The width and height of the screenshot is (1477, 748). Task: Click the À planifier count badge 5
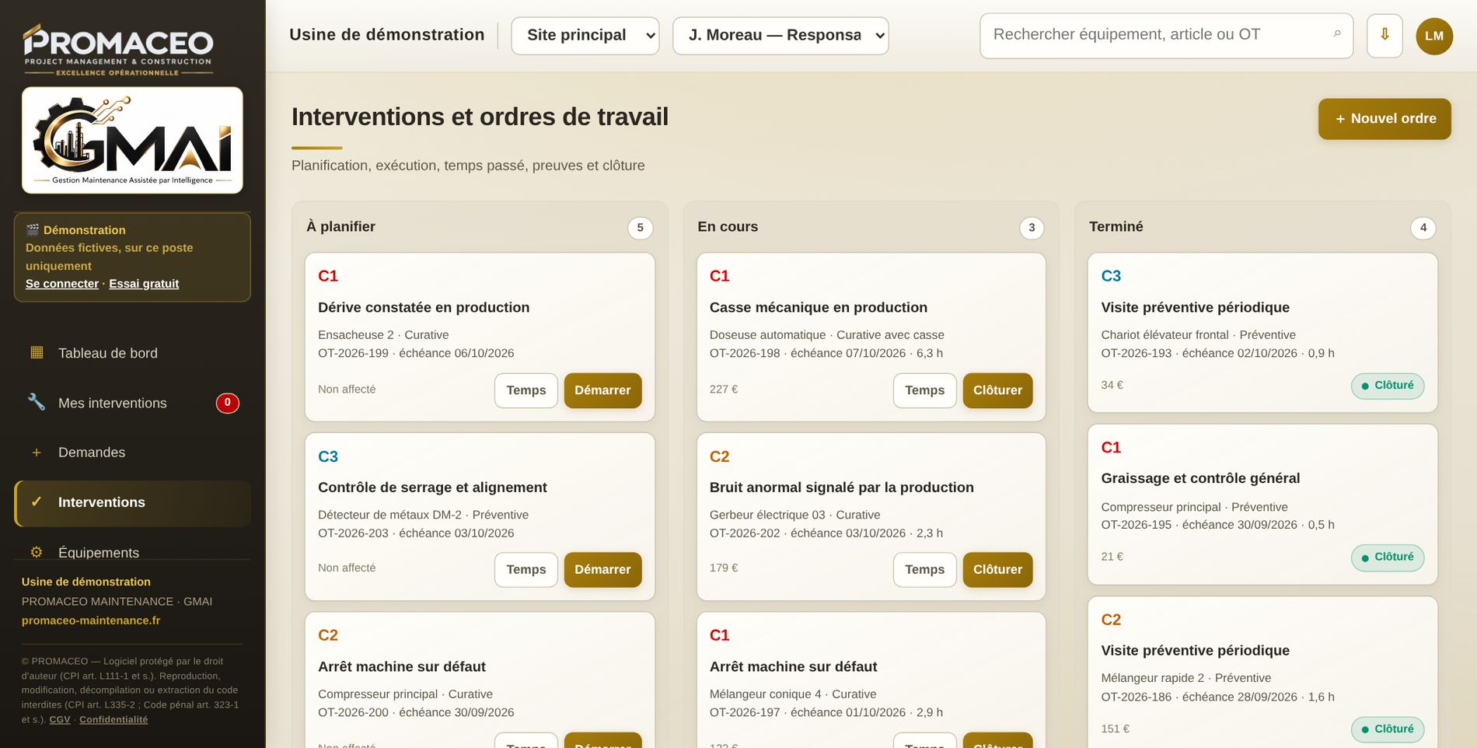pyautogui.click(x=640, y=228)
